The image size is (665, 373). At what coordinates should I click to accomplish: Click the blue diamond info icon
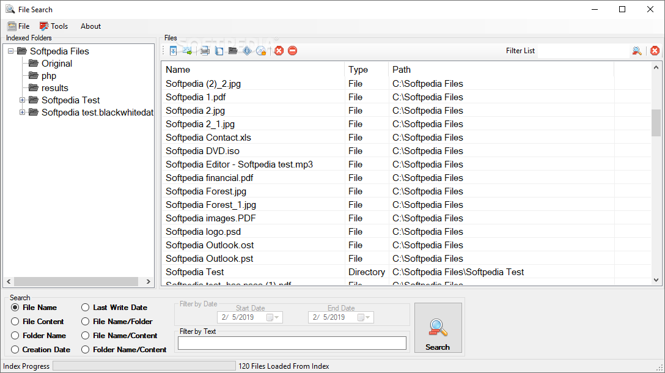[x=248, y=51]
